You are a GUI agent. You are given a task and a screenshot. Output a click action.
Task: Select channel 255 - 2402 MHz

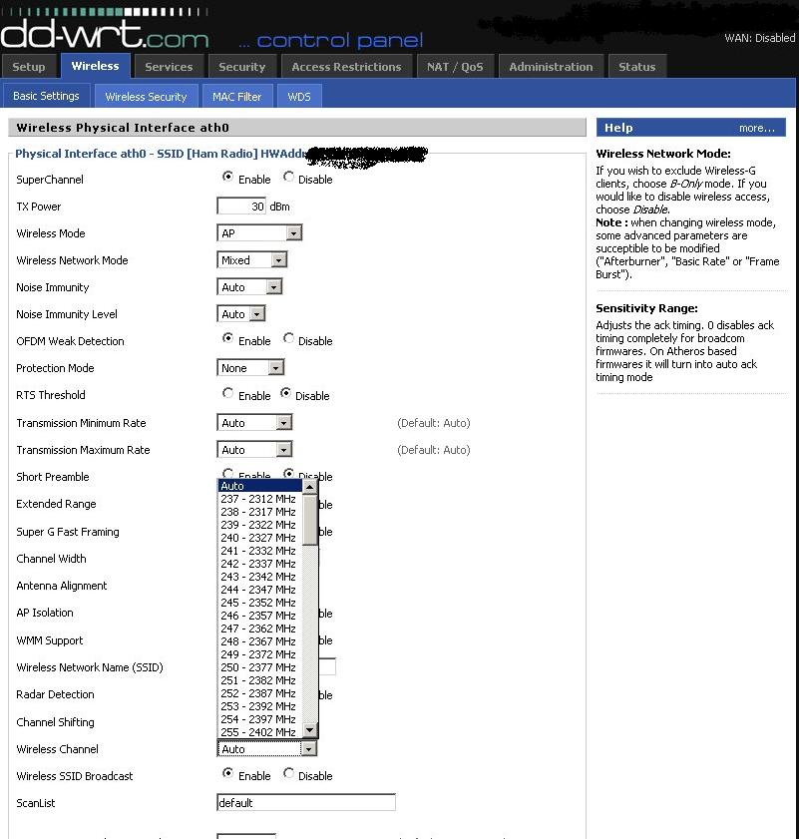pos(259,732)
